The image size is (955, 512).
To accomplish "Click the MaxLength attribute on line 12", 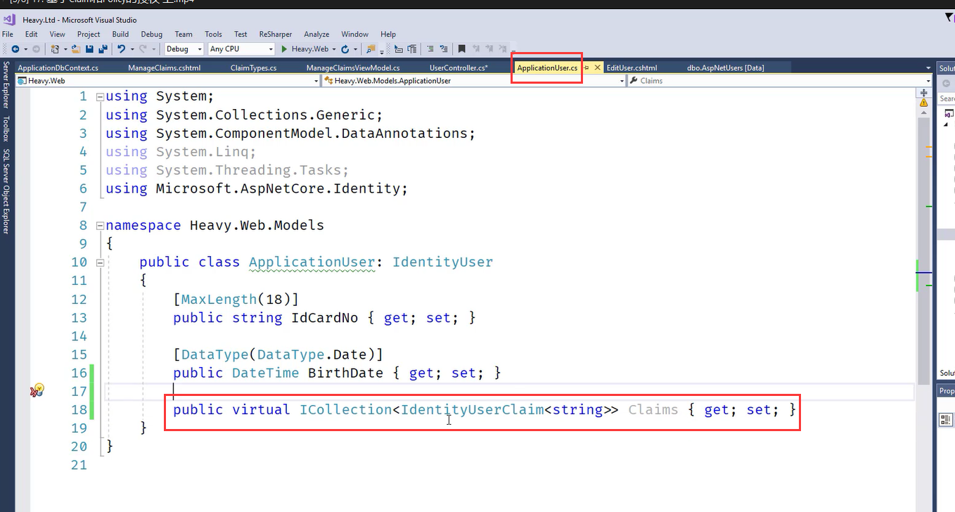I will point(219,299).
